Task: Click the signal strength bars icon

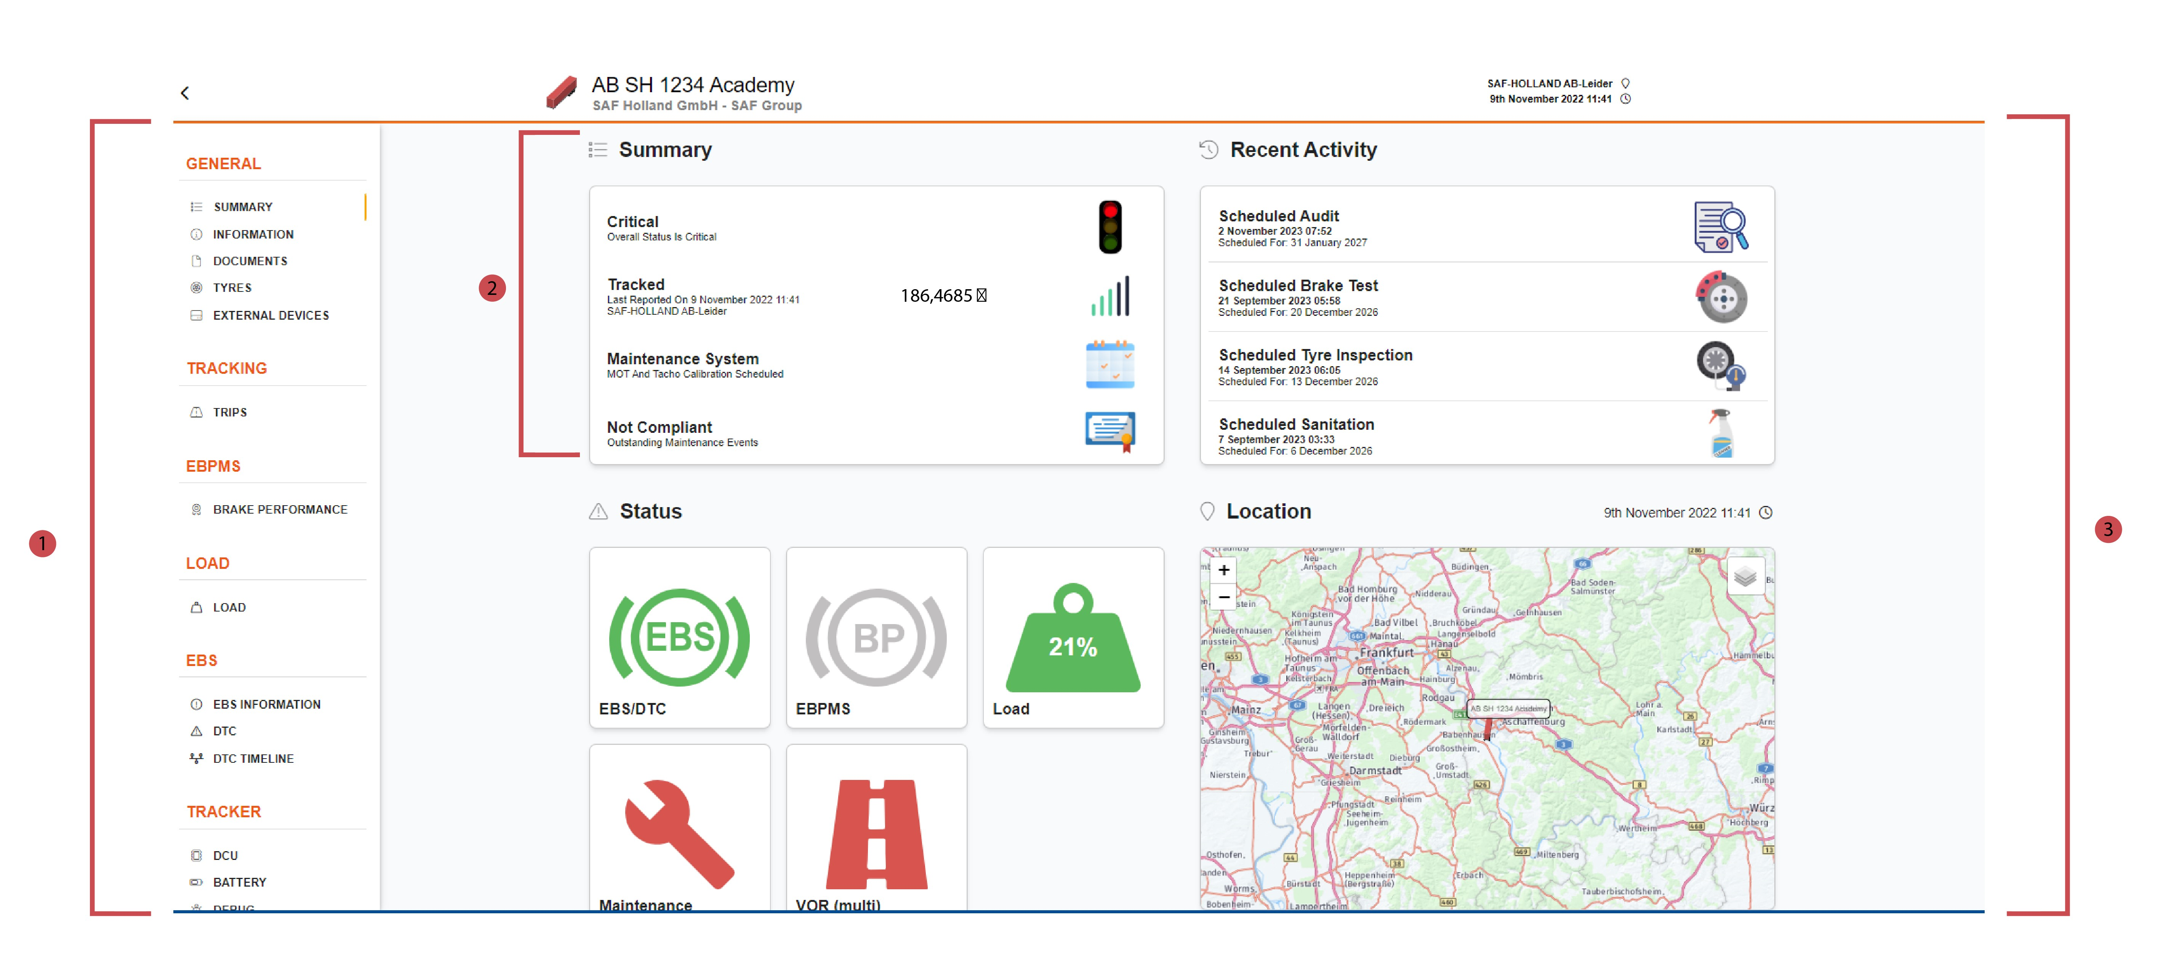Action: click(1110, 296)
